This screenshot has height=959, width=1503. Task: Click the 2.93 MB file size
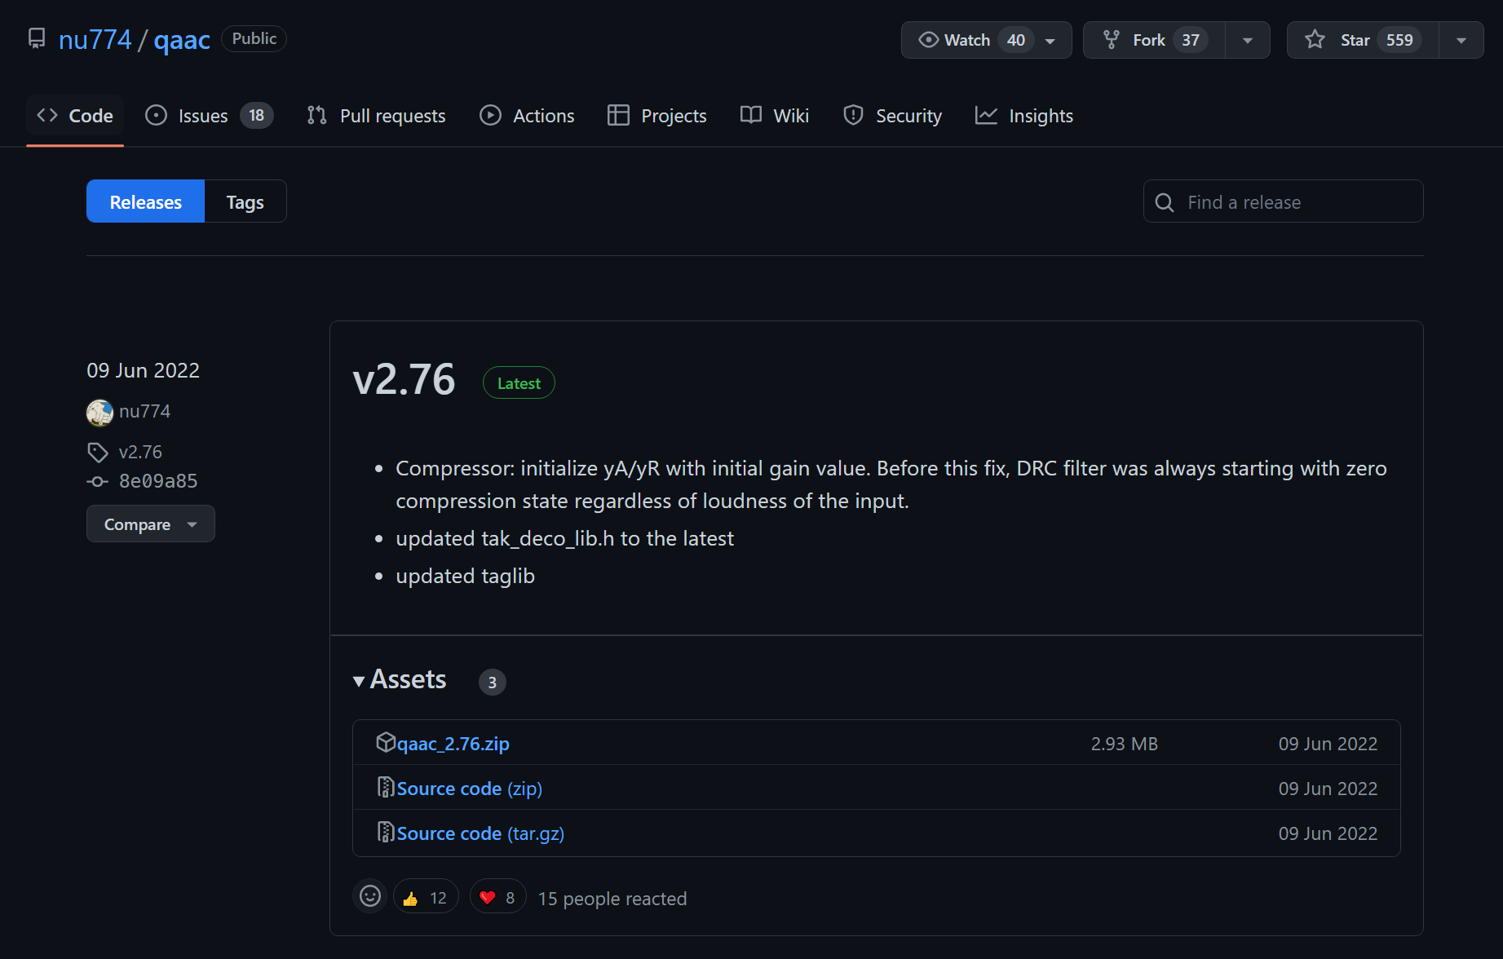(x=1125, y=744)
